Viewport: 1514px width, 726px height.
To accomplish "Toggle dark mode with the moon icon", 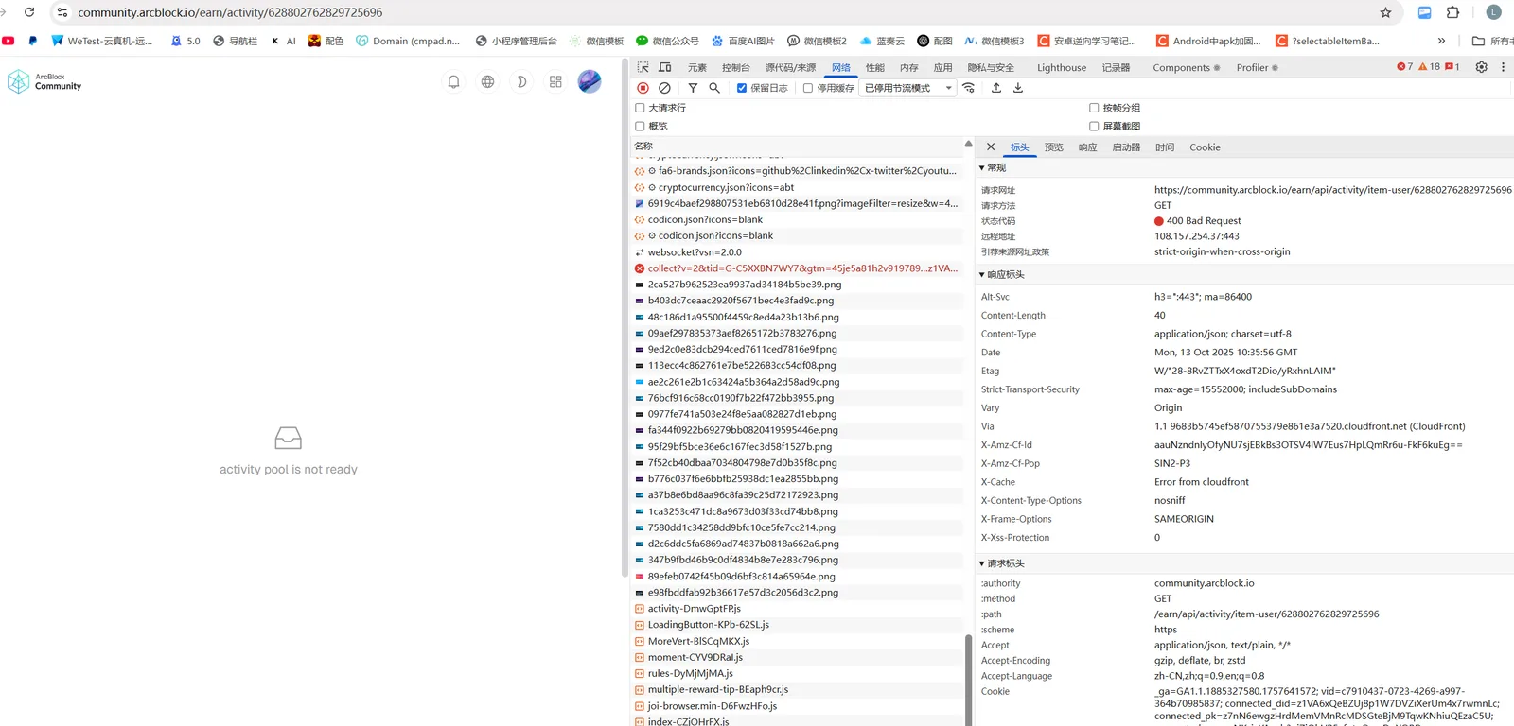I will point(521,82).
